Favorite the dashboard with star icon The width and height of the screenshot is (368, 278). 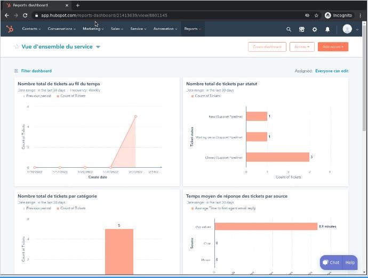pos(17,47)
